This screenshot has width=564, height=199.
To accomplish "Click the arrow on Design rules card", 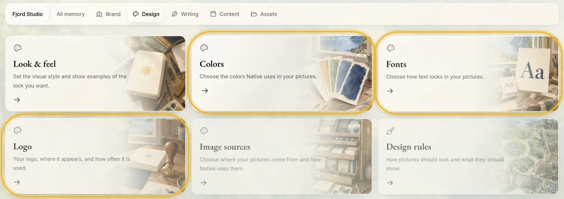I will coord(390,183).
